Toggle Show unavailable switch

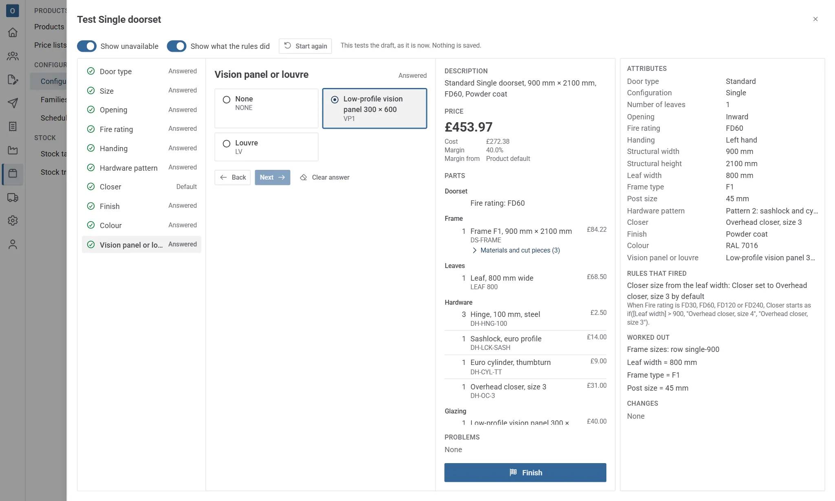87,46
